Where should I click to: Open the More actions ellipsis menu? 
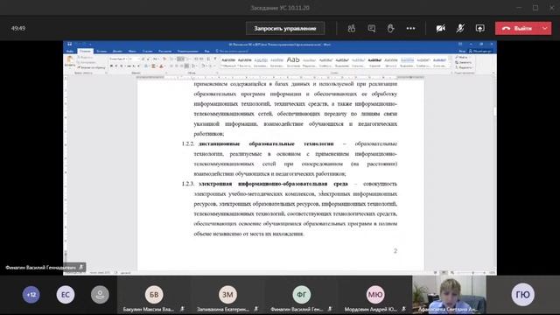point(410,28)
